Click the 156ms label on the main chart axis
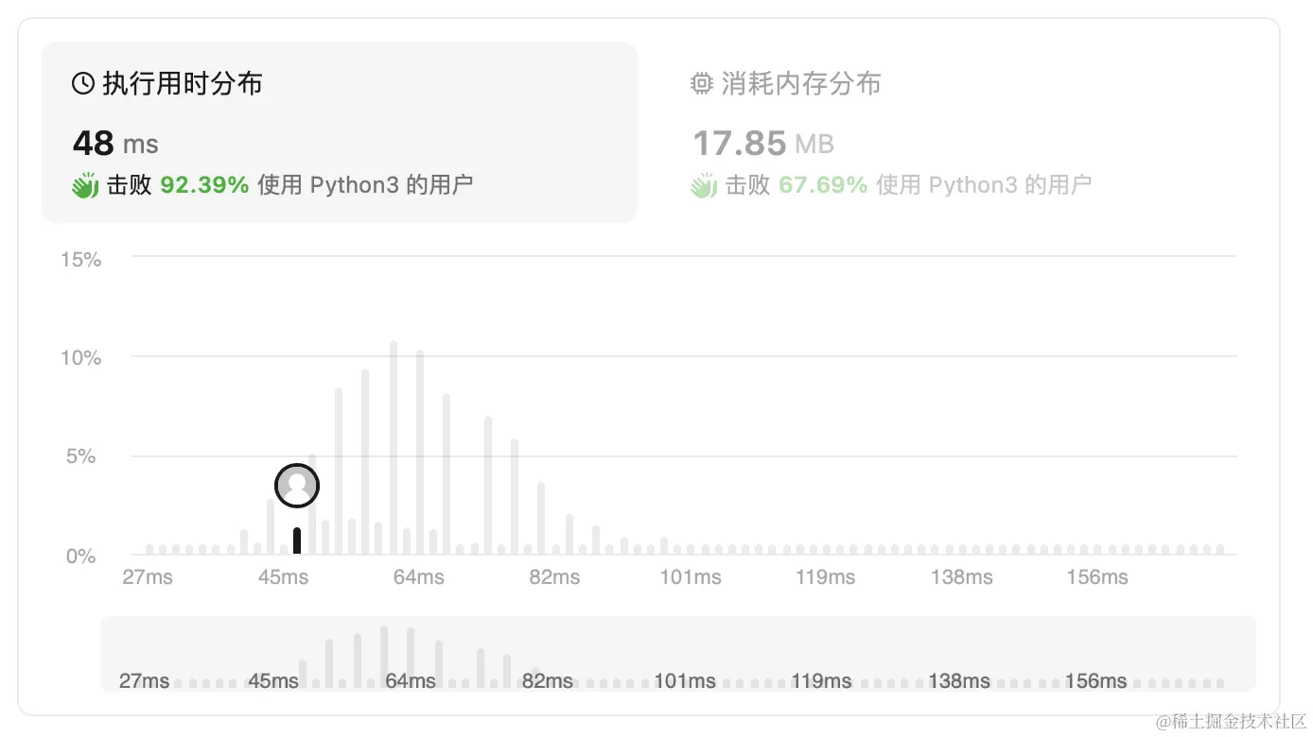The width and height of the screenshot is (1313, 737). [1097, 577]
